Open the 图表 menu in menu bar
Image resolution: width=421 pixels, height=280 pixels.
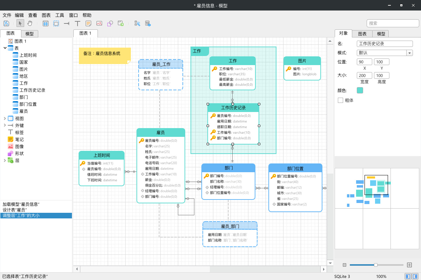click(x=46, y=15)
